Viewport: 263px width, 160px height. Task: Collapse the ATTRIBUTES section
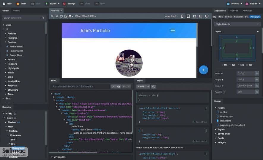[52, 157]
